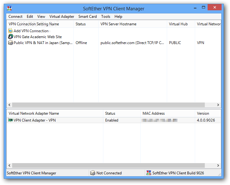Click the adapter list horizontal scrollbar thumb

coord(108,165)
